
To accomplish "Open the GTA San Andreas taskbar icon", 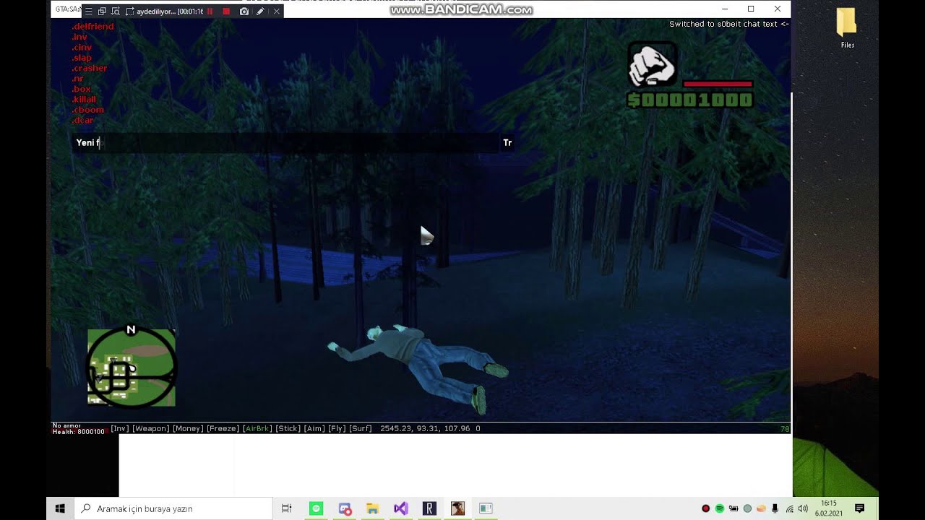I will [457, 508].
